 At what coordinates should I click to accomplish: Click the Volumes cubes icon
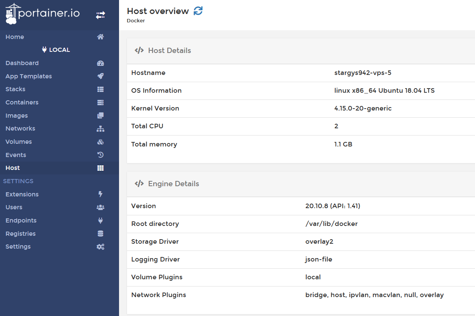point(100,142)
